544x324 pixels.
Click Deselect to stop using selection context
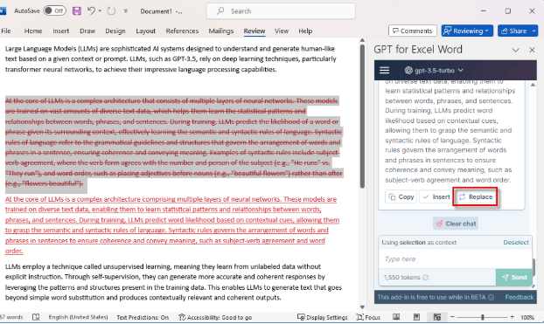pyautogui.click(x=516, y=242)
